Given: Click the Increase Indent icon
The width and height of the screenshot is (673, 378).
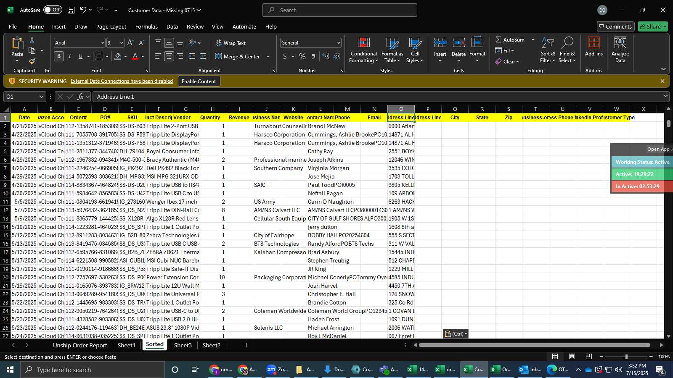Looking at the screenshot, I should [x=203, y=56].
